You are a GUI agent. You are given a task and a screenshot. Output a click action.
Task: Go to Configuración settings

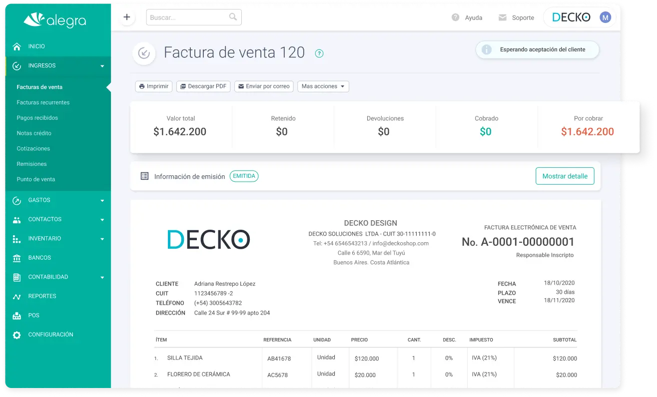tap(50, 335)
